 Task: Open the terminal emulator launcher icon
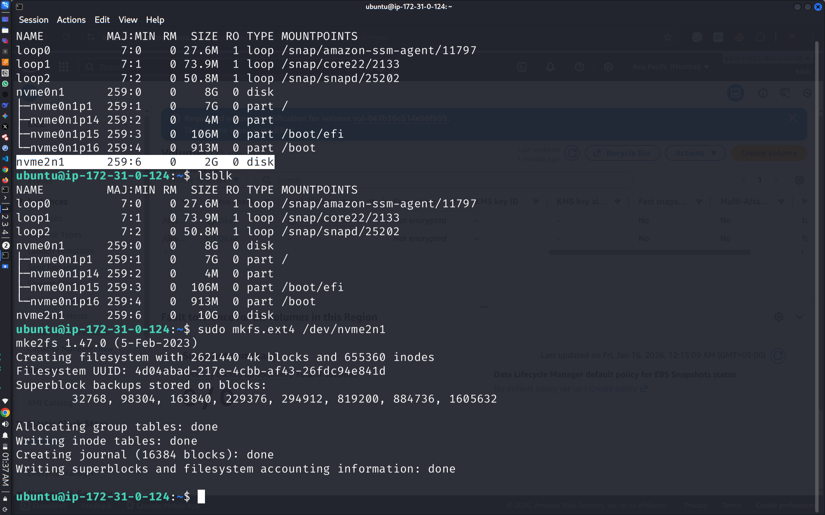coord(5,190)
